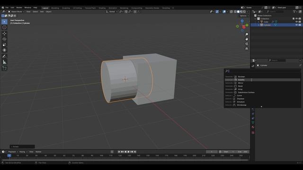Open timeline Keying dropdown

click(x=23, y=152)
